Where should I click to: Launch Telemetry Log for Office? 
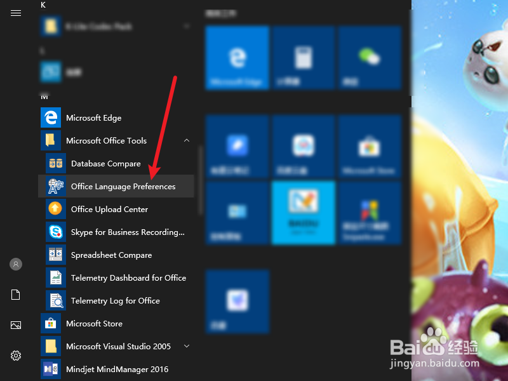(x=116, y=300)
